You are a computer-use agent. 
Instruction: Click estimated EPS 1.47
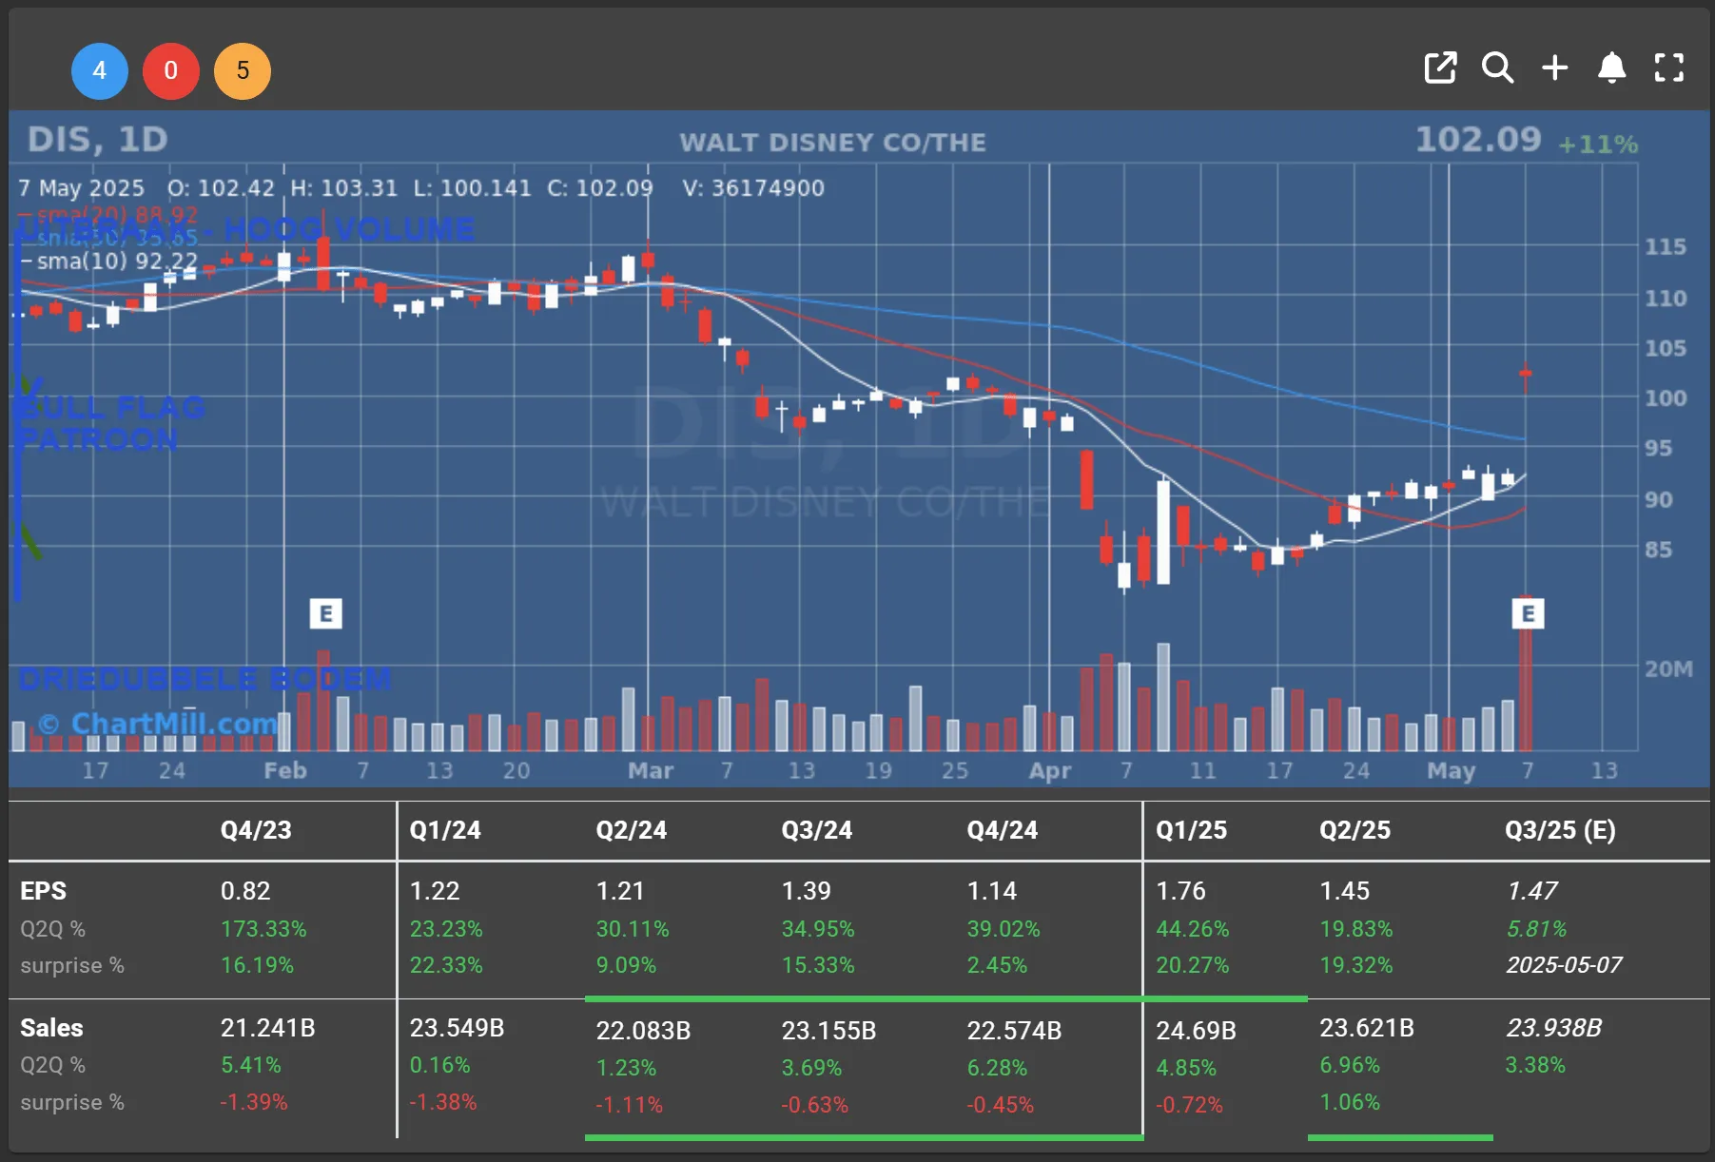click(1531, 891)
